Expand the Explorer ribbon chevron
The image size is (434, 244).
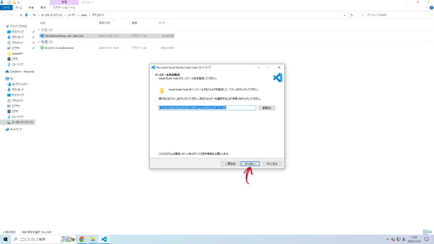(x=426, y=8)
